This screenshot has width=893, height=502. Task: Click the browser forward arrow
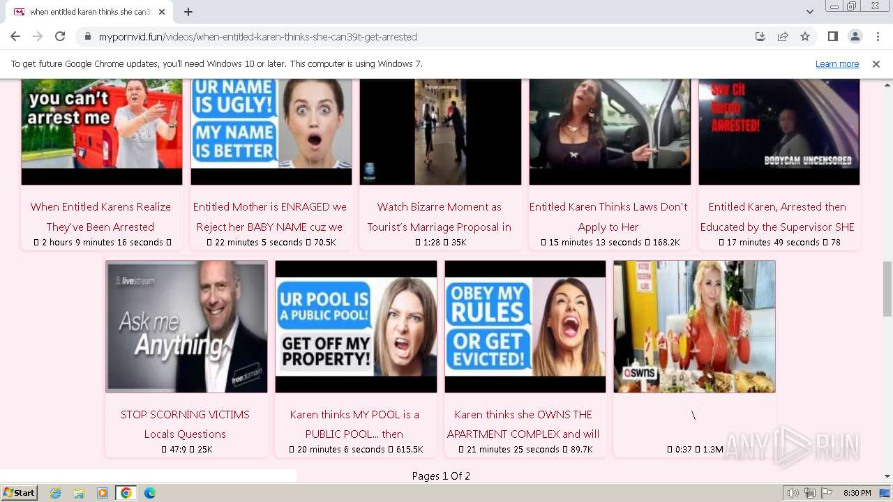click(38, 36)
